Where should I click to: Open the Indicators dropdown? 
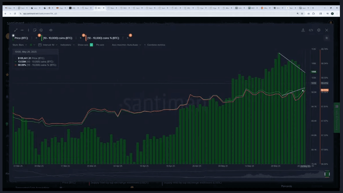(67, 45)
